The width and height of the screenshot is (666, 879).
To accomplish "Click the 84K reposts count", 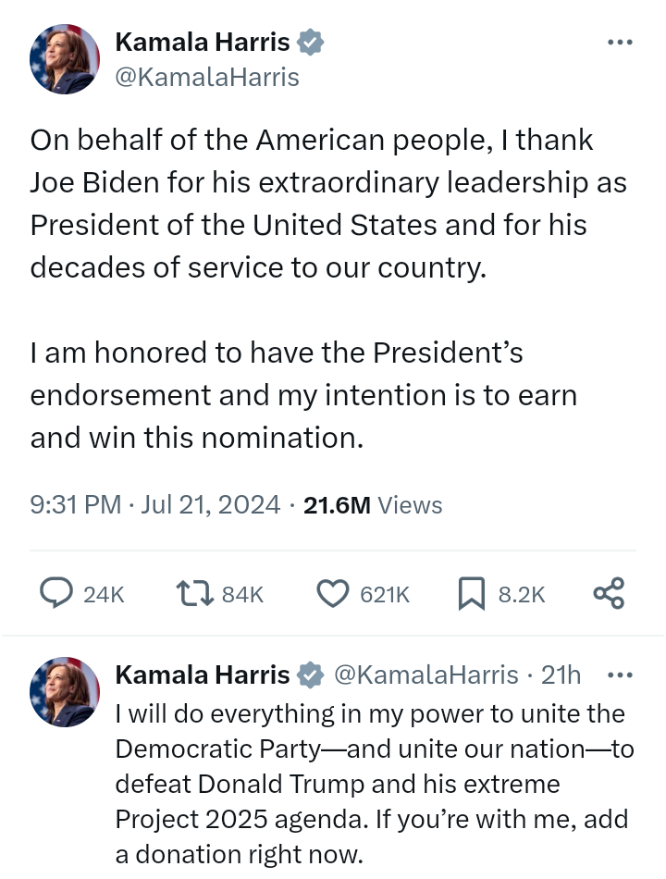I will click(x=243, y=594).
